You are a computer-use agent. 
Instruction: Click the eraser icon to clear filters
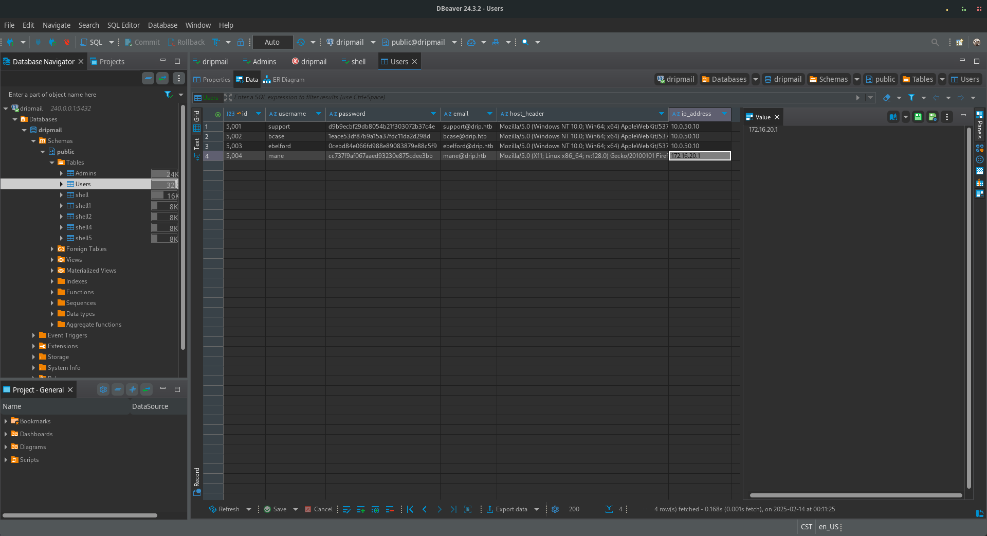point(887,98)
